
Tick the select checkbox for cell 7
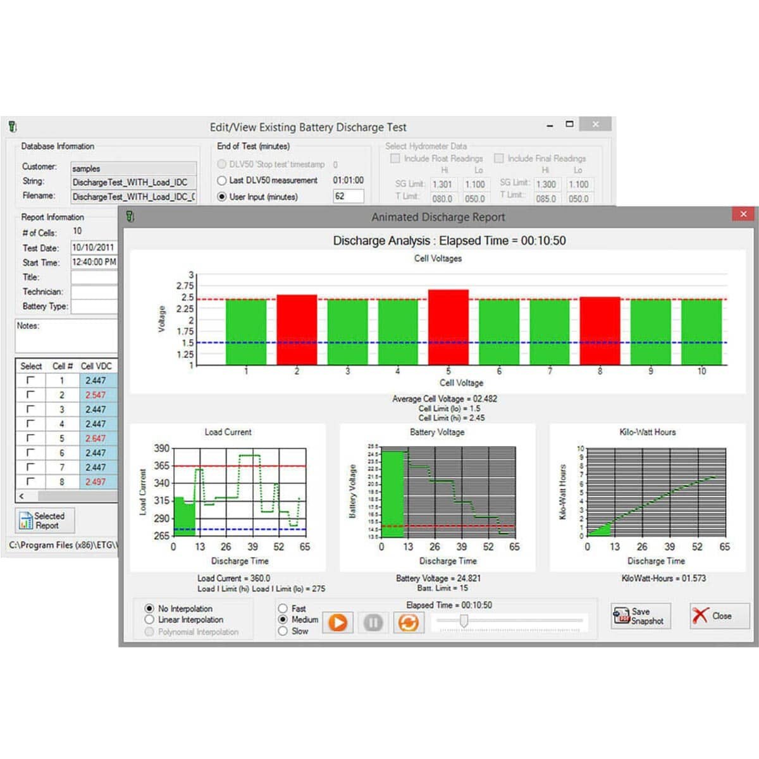point(30,467)
